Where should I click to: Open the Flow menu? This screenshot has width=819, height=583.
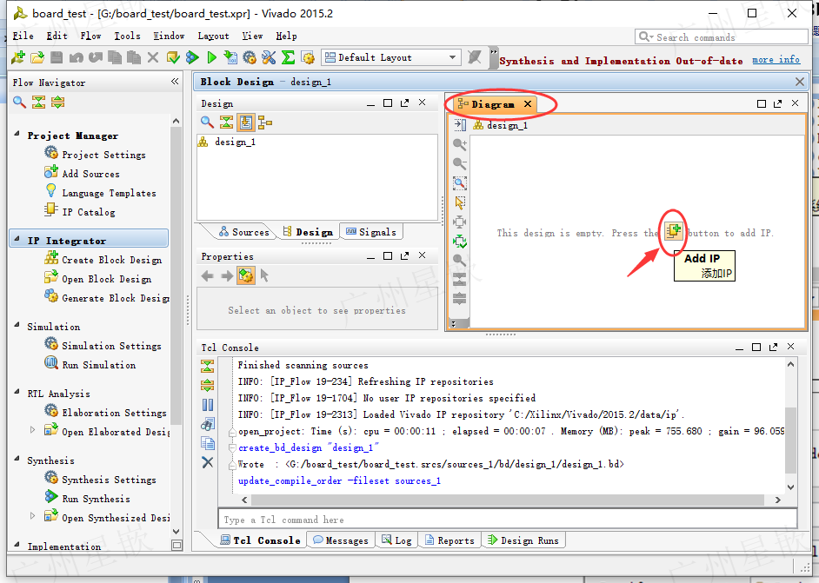(x=90, y=36)
